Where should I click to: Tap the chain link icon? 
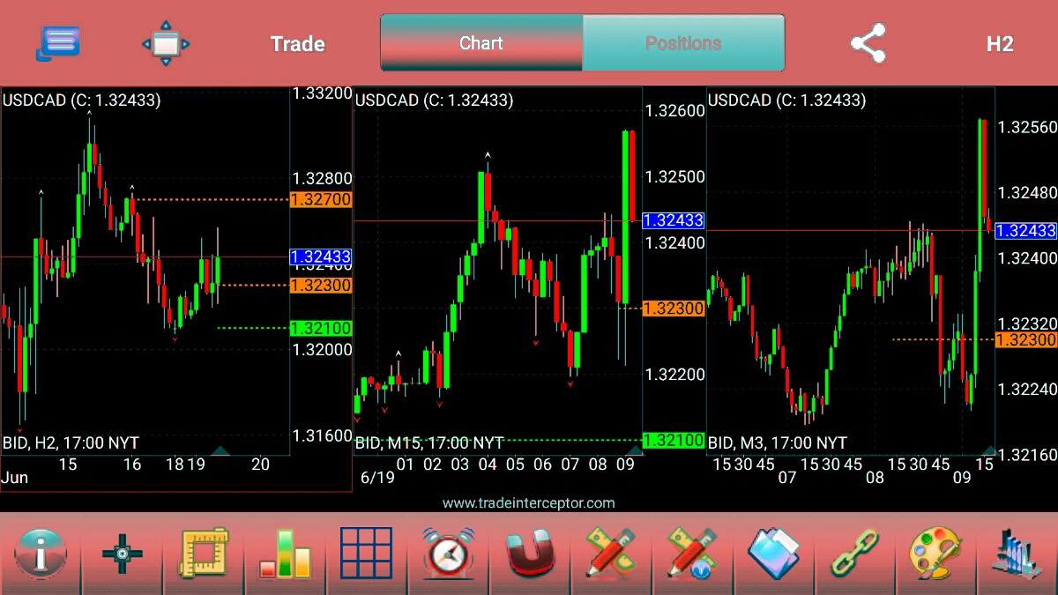854,554
